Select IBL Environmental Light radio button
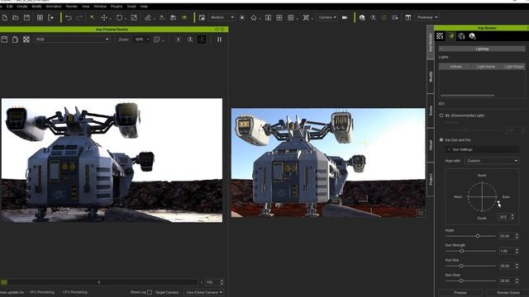 [x=441, y=115]
